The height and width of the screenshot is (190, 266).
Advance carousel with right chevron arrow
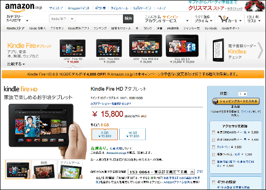(260, 50)
